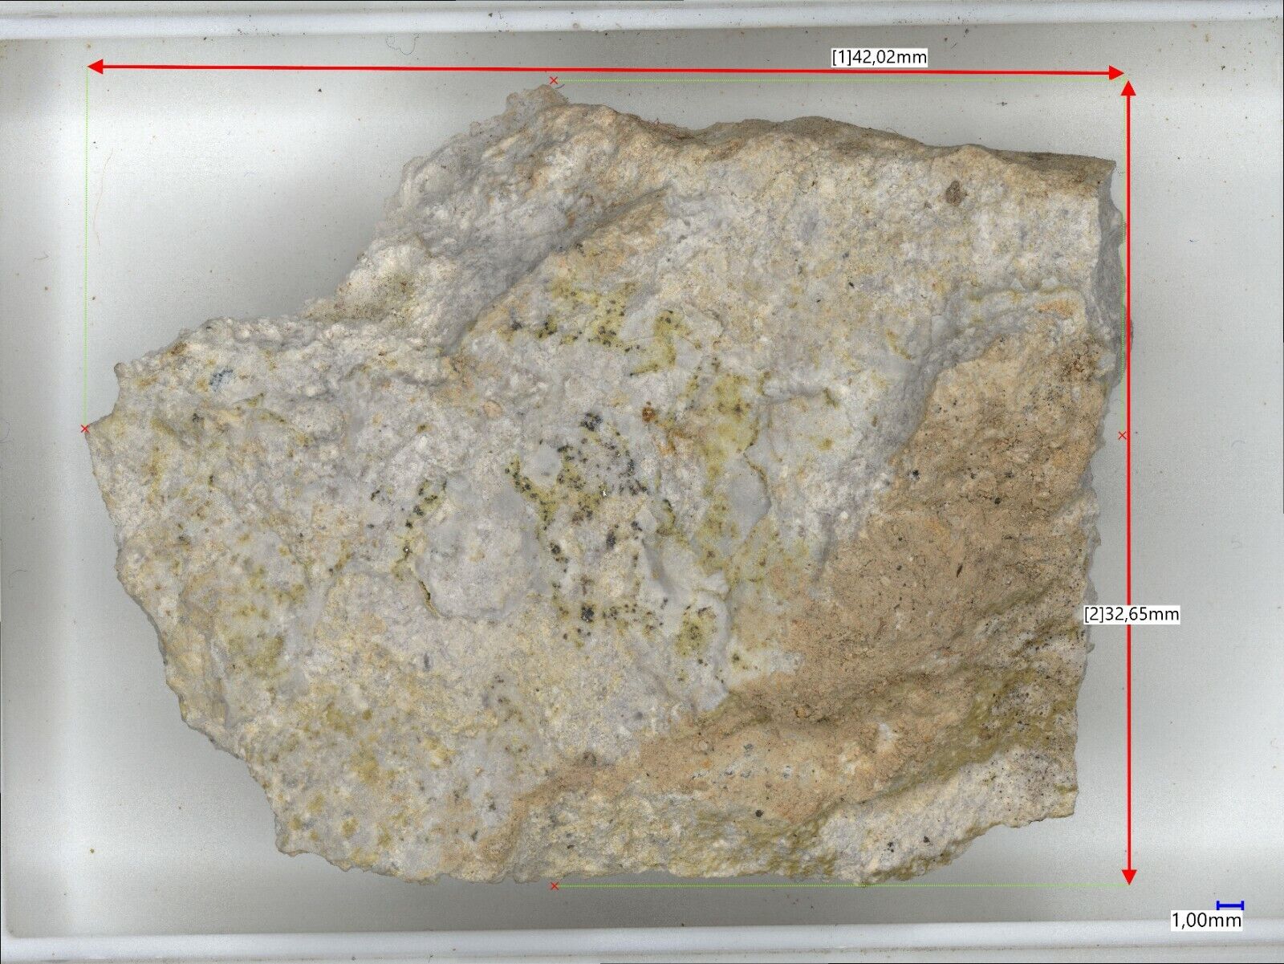Click the red X marker at rock's top edge
This screenshot has width=1284, height=964.
553,81
